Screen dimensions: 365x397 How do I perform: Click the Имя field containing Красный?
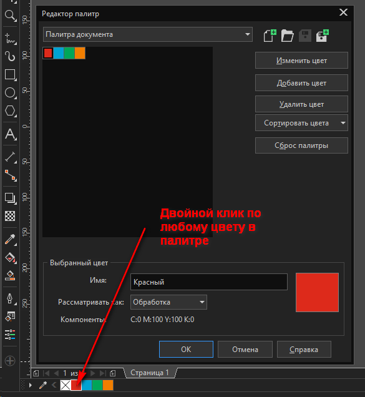(209, 282)
